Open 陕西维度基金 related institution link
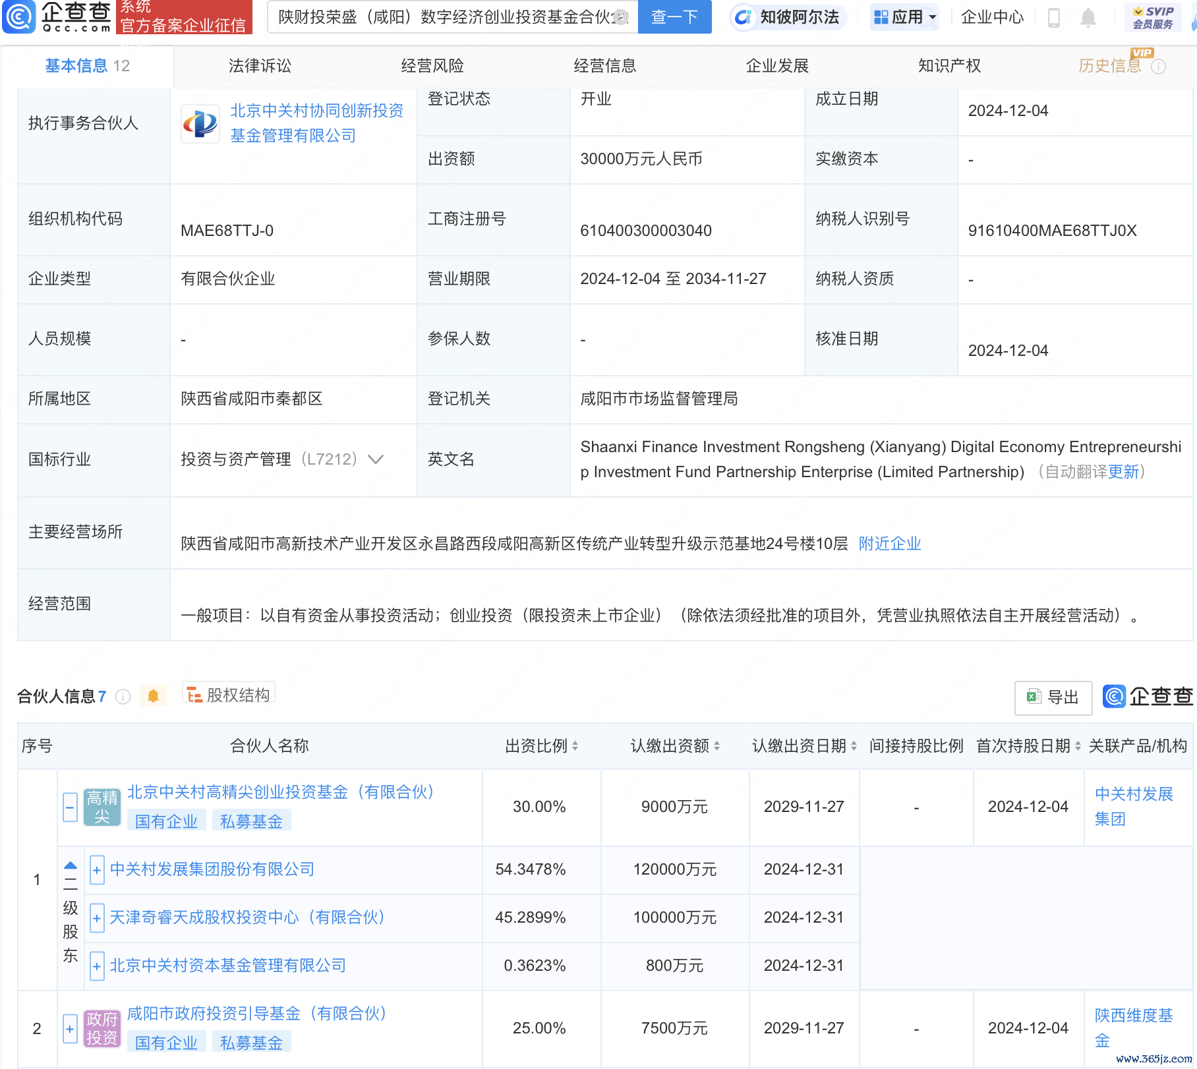 pyautogui.click(x=1134, y=1028)
